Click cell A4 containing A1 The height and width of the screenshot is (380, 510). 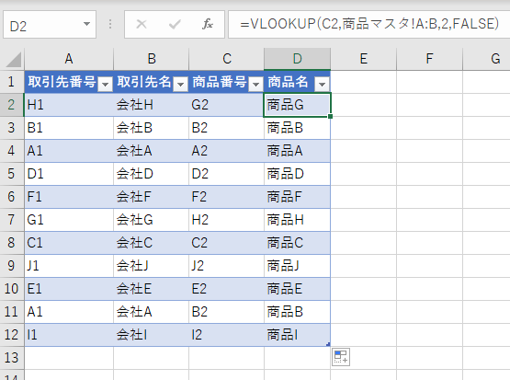pos(69,151)
